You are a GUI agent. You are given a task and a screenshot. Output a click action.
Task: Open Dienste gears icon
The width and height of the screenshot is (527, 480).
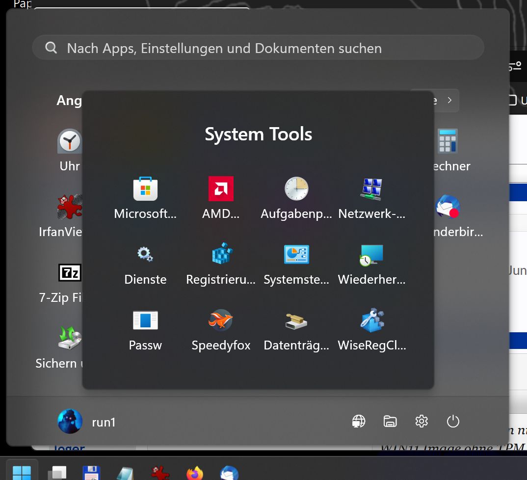(145, 254)
